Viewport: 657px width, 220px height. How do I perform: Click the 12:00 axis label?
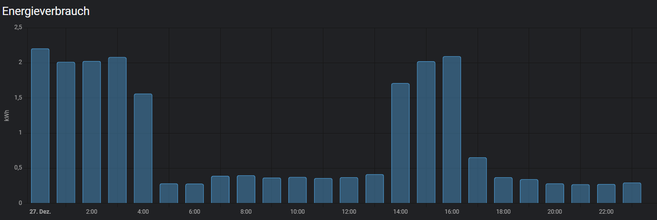349,212
